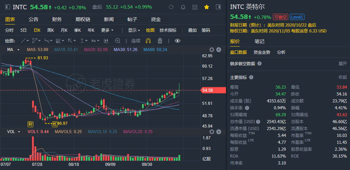Open 技术指标 technical indicators
The height and width of the screenshot is (170, 350).
point(168,30)
